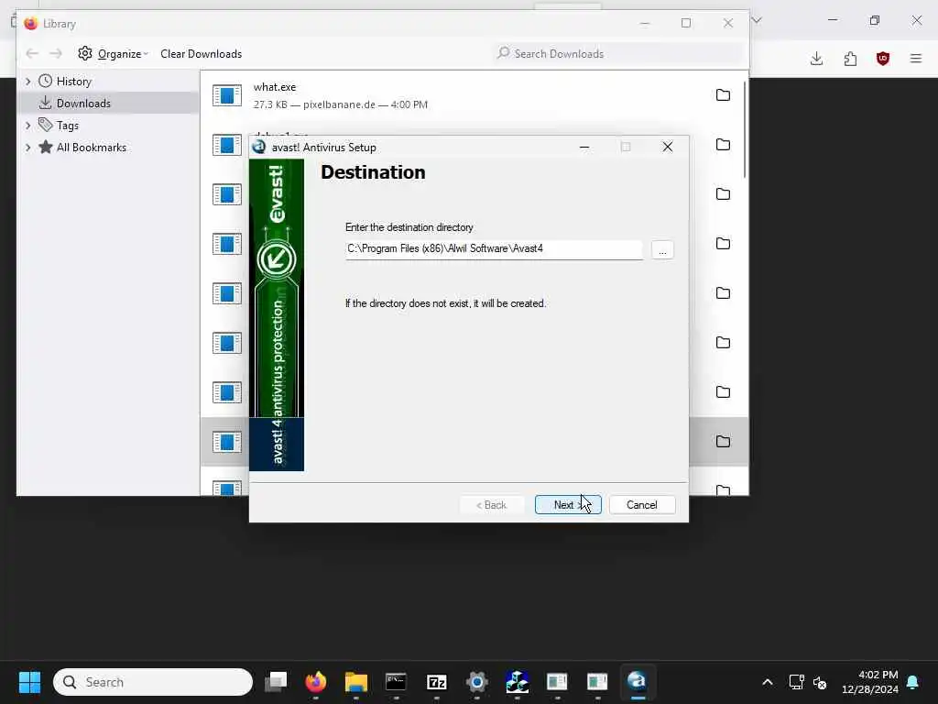Open containing folder for what.exe
The width and height of the screenshot is (938, 704).
[724, 95]
